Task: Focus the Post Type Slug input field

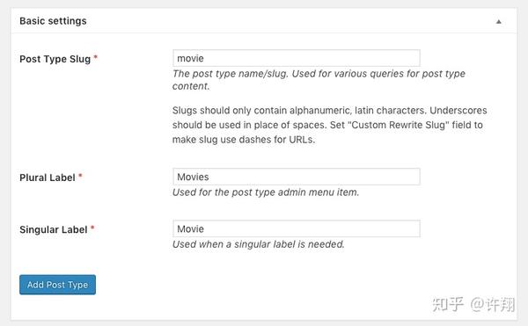Action: tap(297, 58)
